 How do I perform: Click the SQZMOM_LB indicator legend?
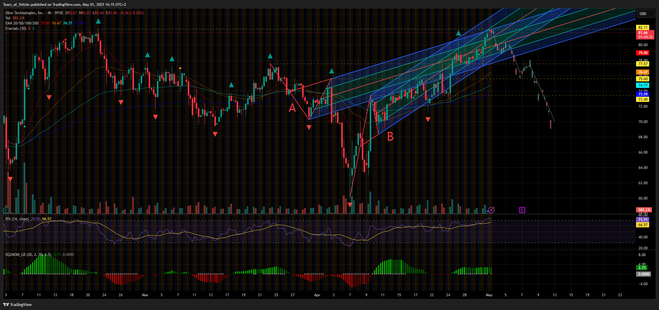point(28,255)
